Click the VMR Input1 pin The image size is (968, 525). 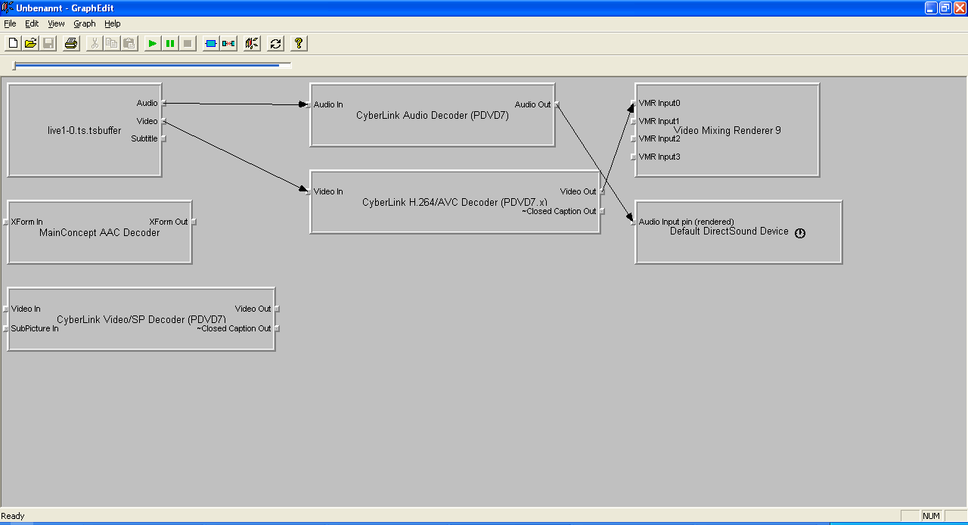click(634, 121)
